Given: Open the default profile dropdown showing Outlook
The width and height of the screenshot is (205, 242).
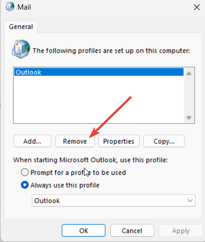Looking at the screenshot, I should (x=113, y=200).
